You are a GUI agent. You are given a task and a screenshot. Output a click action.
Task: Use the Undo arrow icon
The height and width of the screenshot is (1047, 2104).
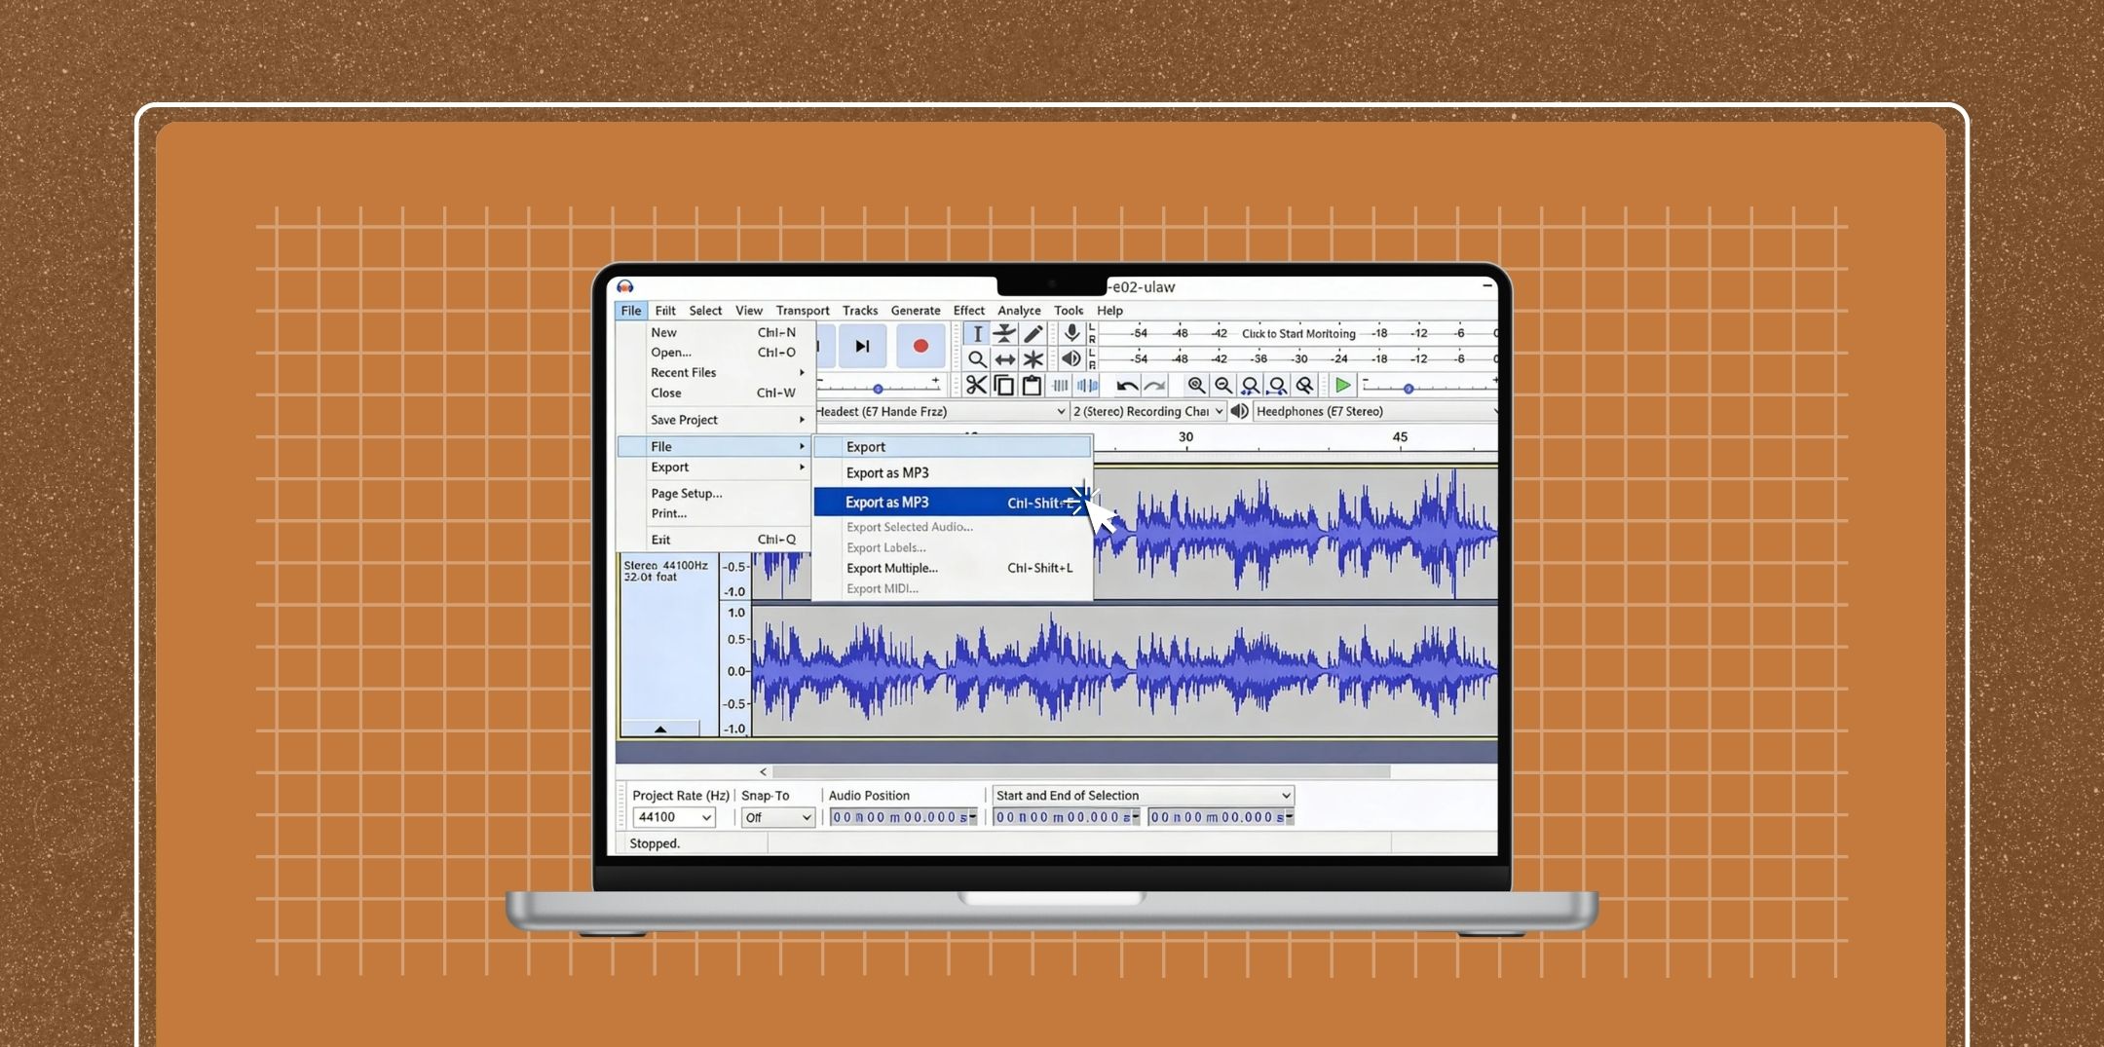tap(1127, 384)
